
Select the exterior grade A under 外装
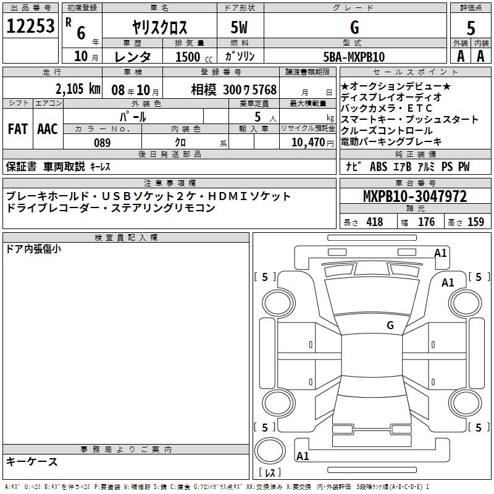(x=461, y=56)
